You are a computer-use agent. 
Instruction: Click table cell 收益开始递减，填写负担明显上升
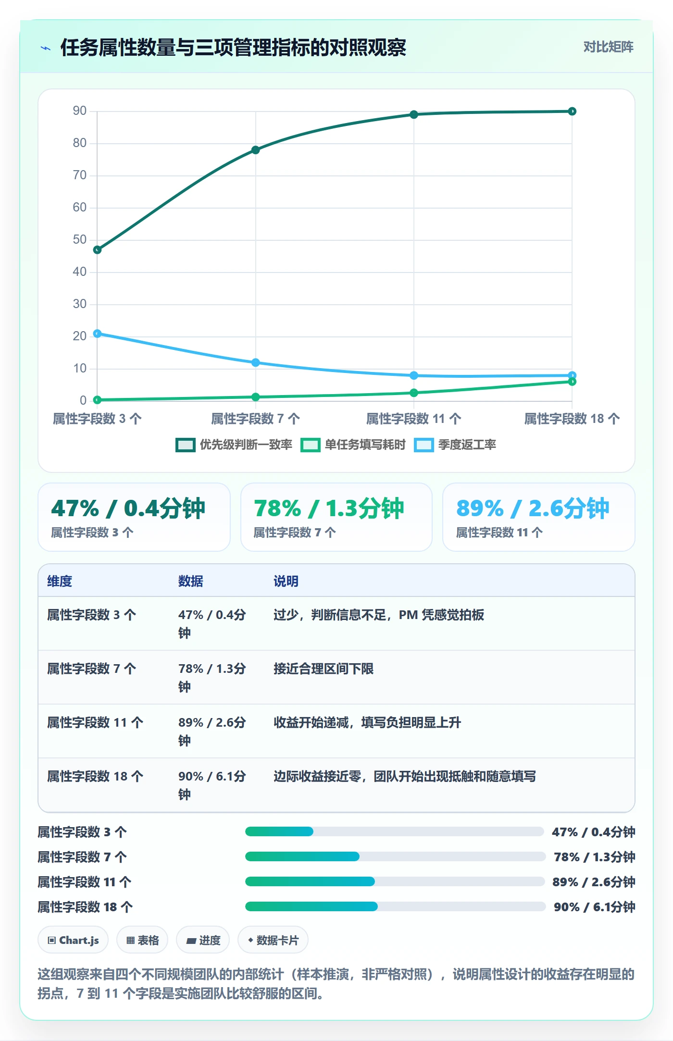pos(367,722)
